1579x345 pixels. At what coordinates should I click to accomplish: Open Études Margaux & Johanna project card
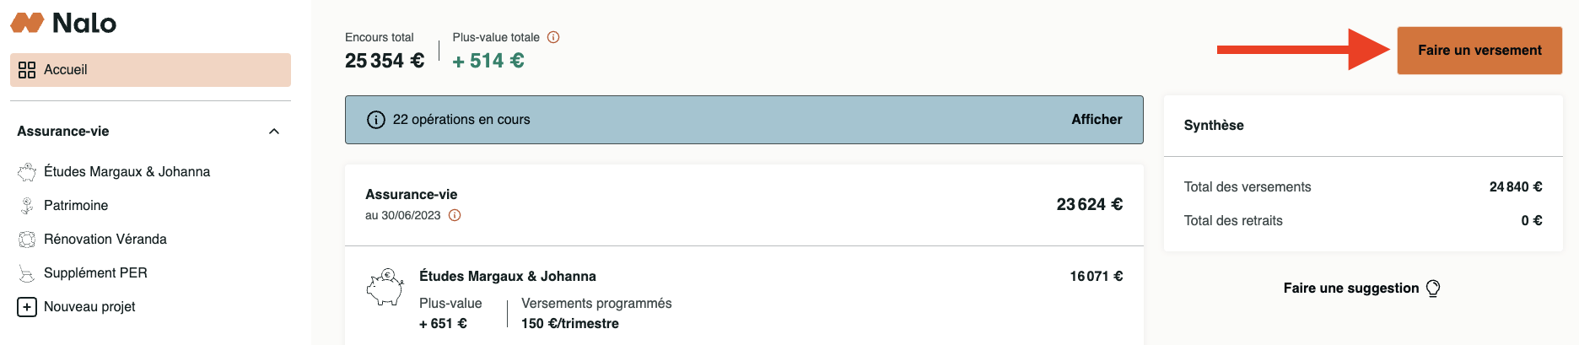point(508,277)
